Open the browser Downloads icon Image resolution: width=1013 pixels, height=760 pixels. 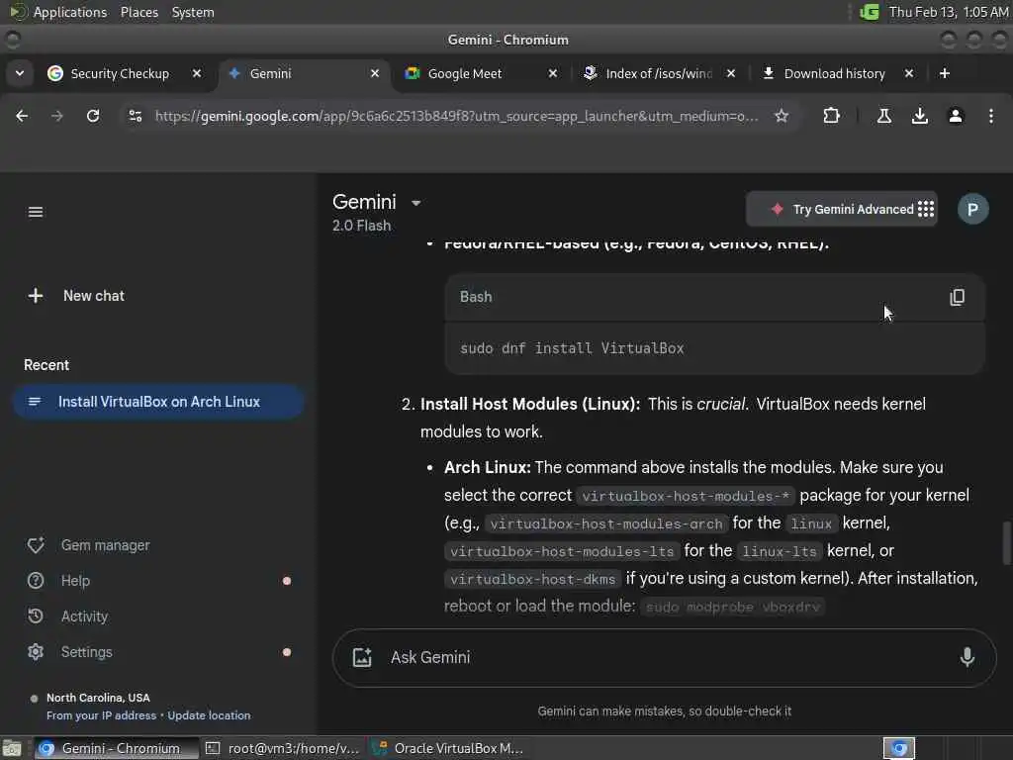click(x=919, y=116)
